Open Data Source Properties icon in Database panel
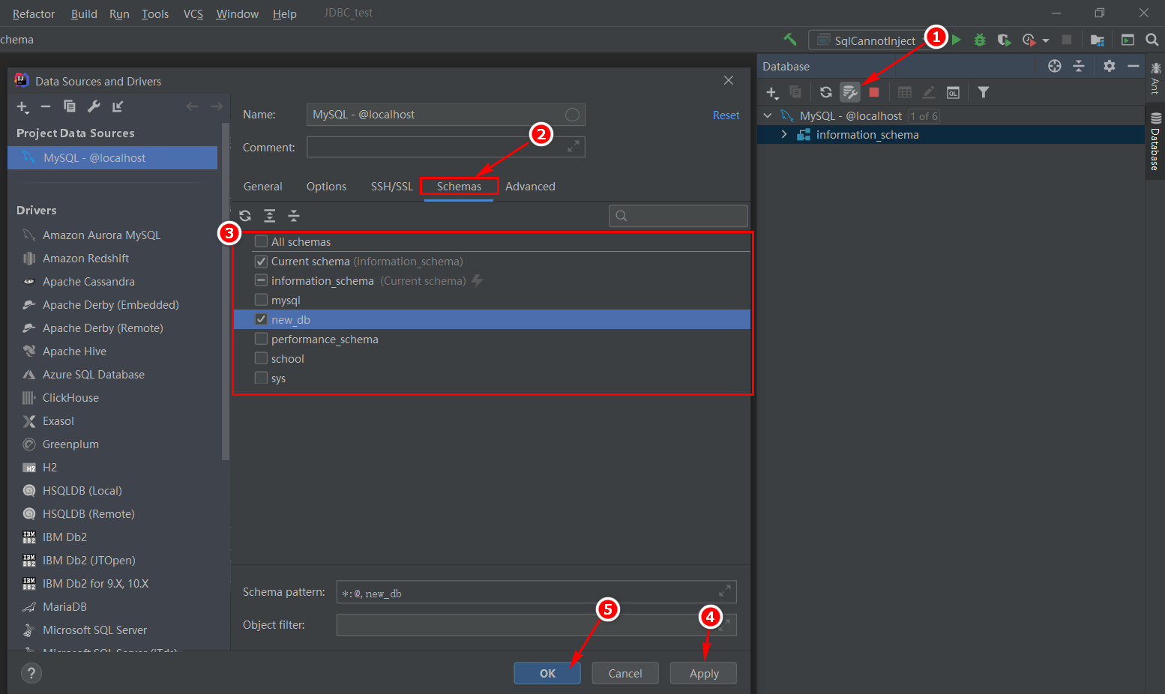This screenshot has height=694, width=1165. [850, 92]
